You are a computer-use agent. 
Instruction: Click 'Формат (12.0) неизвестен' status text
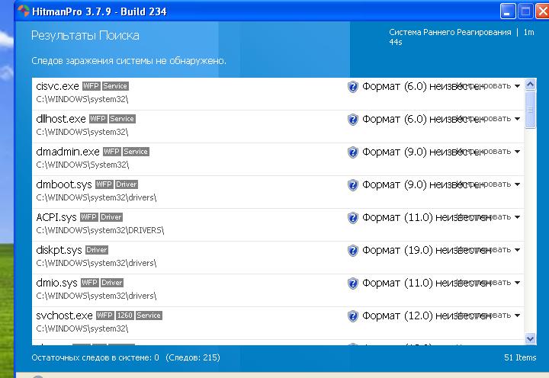(x=426, y=316)
